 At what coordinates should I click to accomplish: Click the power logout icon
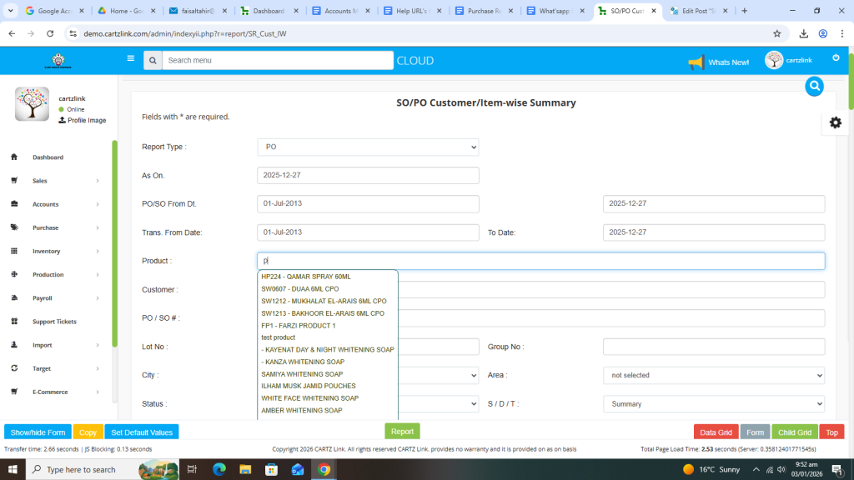(x=836, y=57)
